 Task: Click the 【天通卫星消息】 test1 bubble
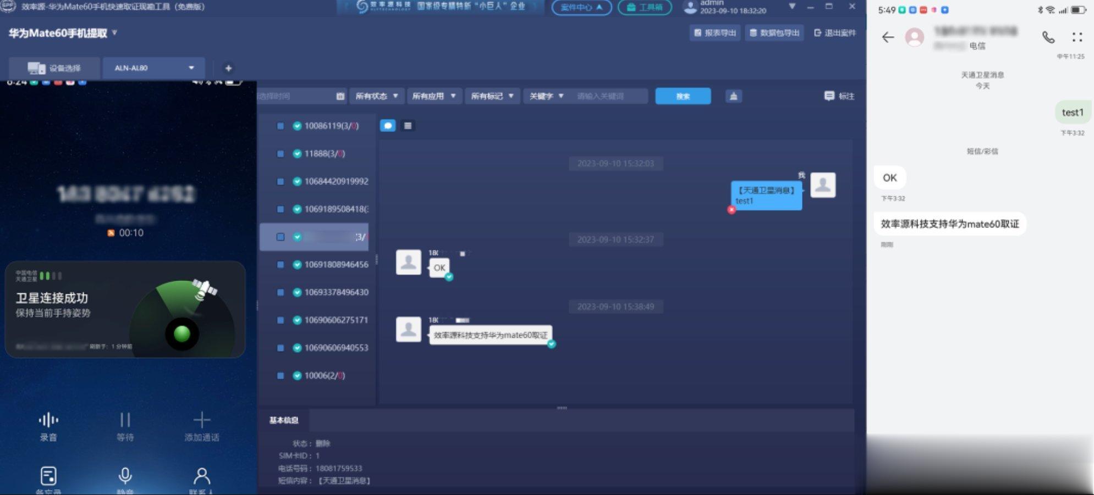click(x=766, y=196)
